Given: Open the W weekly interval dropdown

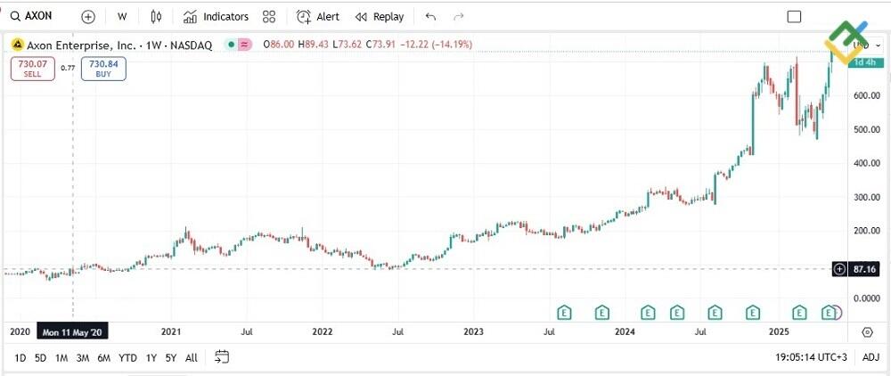Looking at the screenshot, I should [x=122, y=16].
